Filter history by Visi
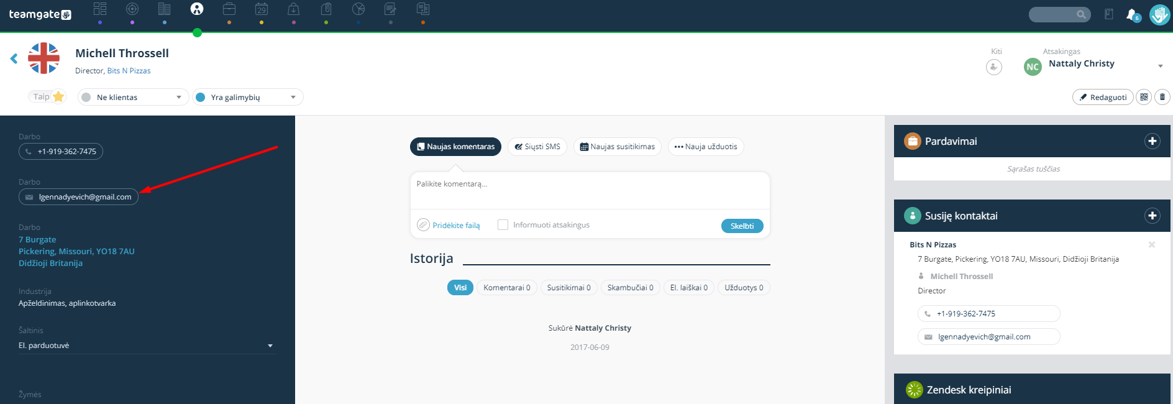Screen dimensions: 1173x404 pos(460,288)
